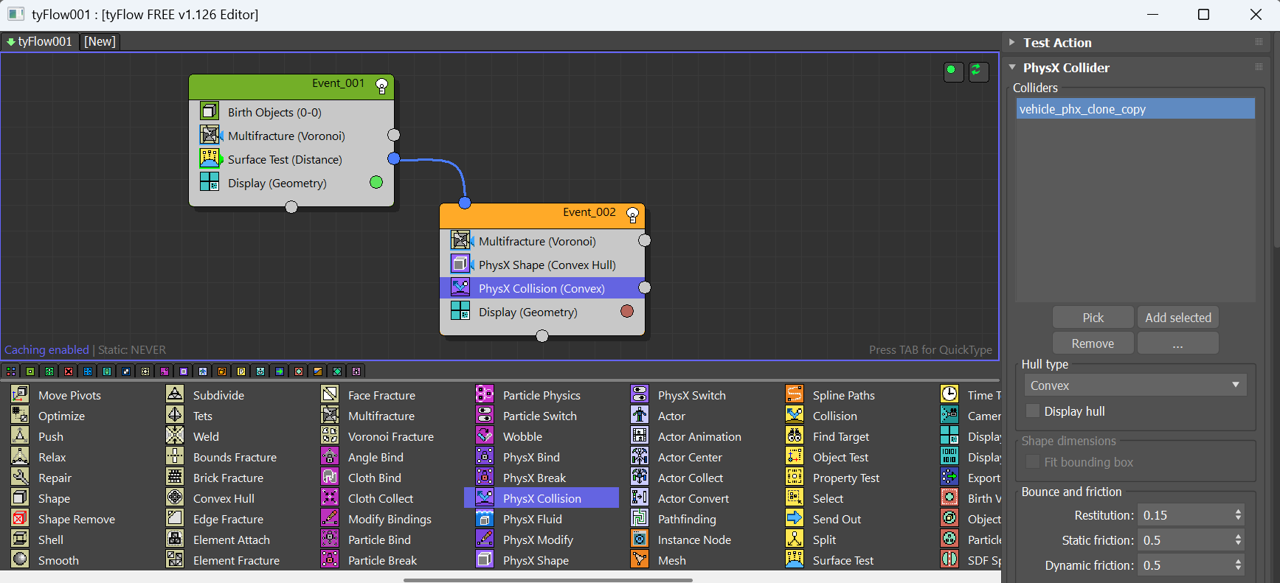The height and width of the screenshot is (583, 1280).
Task: Choose the Subdivide operator icon
Action: coord(175,394)
